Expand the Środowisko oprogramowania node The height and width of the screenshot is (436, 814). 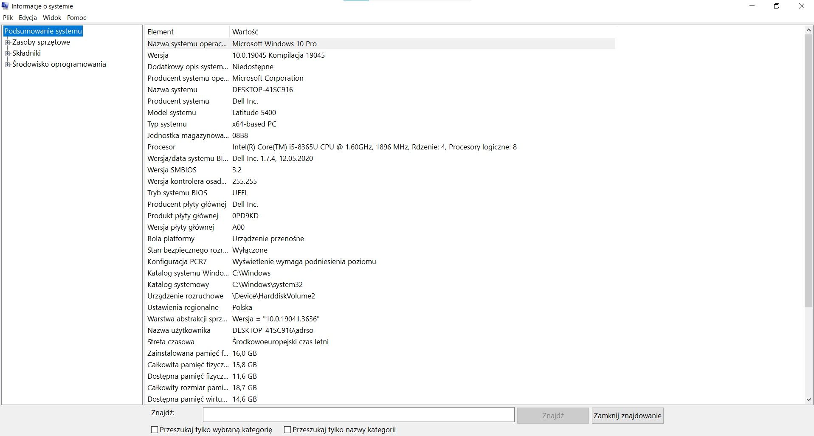tap(7, 65)
